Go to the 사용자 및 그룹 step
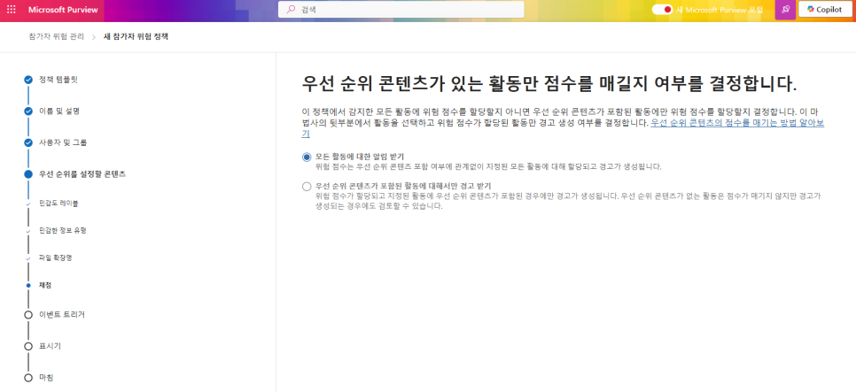This screenshot has height=392, width=856. click(63, 142)
